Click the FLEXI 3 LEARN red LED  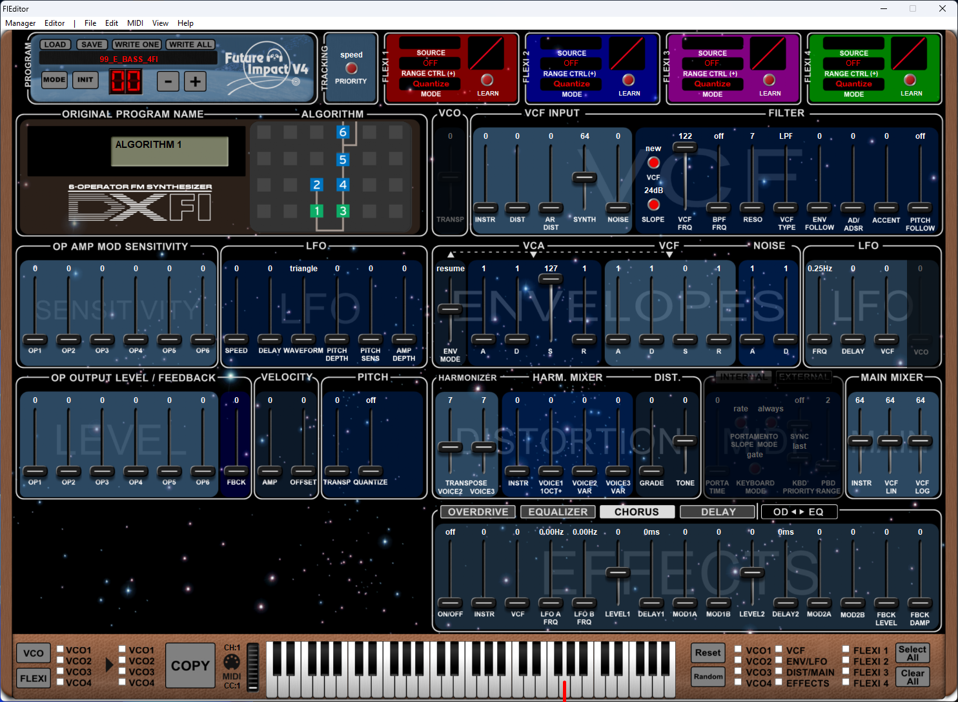click(769, 80)
